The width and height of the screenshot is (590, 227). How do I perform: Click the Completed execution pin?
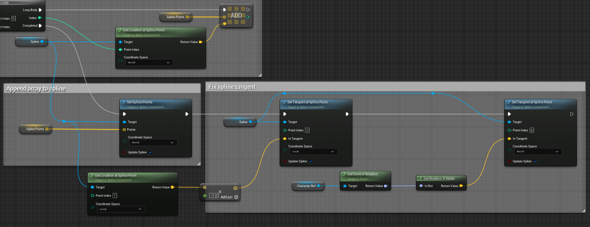[40, 26]
